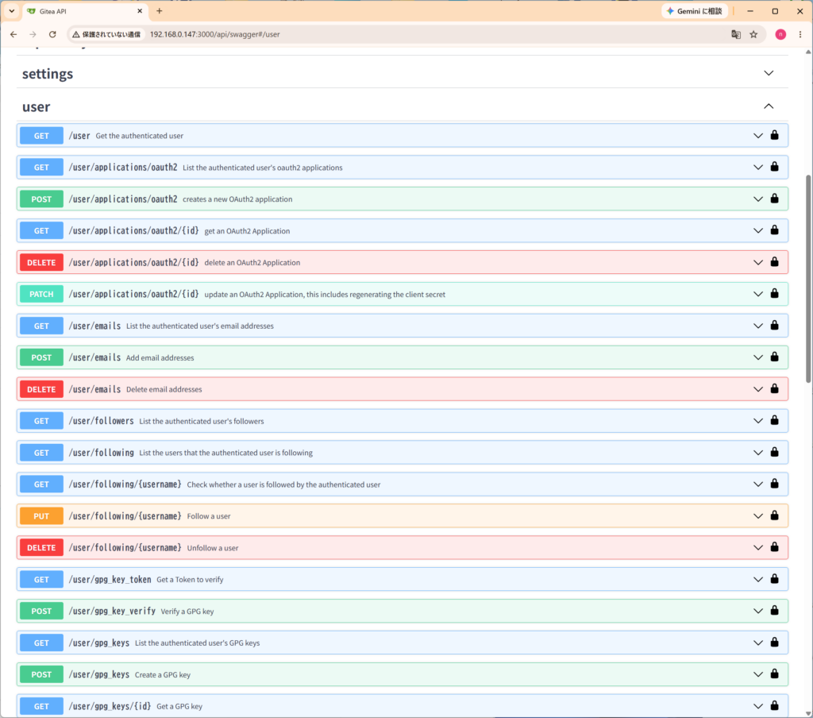
Task: Click lock on GET /user/following/{username} row
Action: pos(774,484)
